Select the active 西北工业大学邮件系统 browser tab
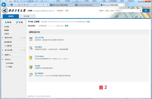 click(x=112, y=5)
